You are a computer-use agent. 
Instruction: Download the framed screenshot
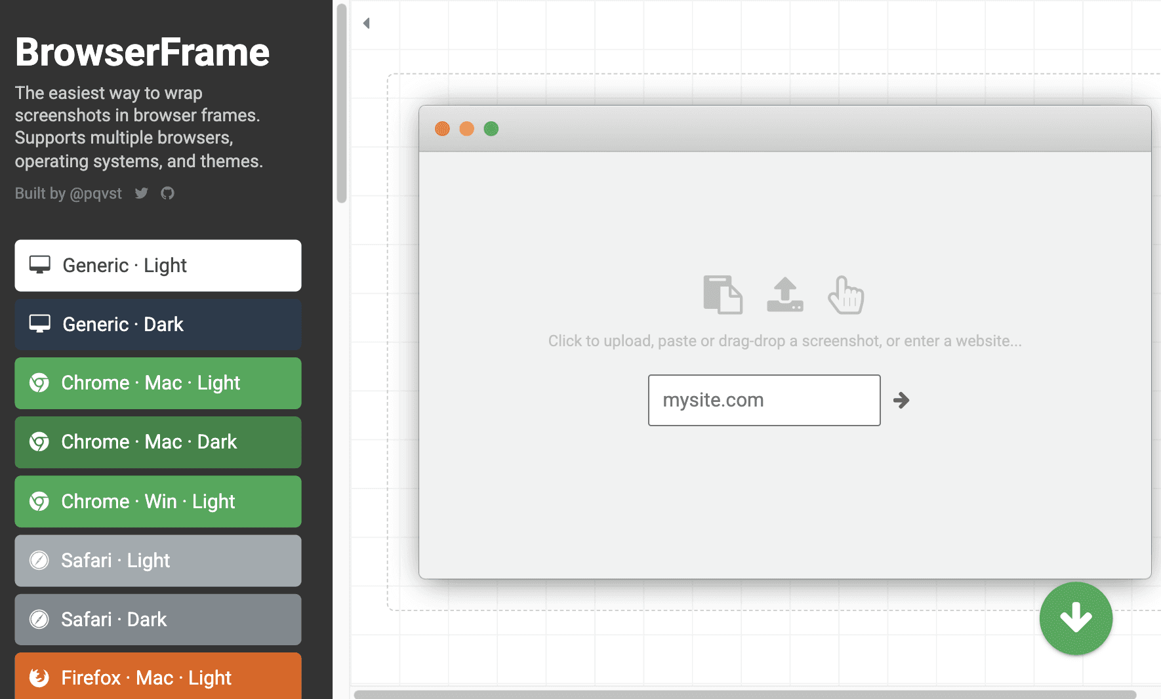pyautogui.click(x=1076, y=618)
